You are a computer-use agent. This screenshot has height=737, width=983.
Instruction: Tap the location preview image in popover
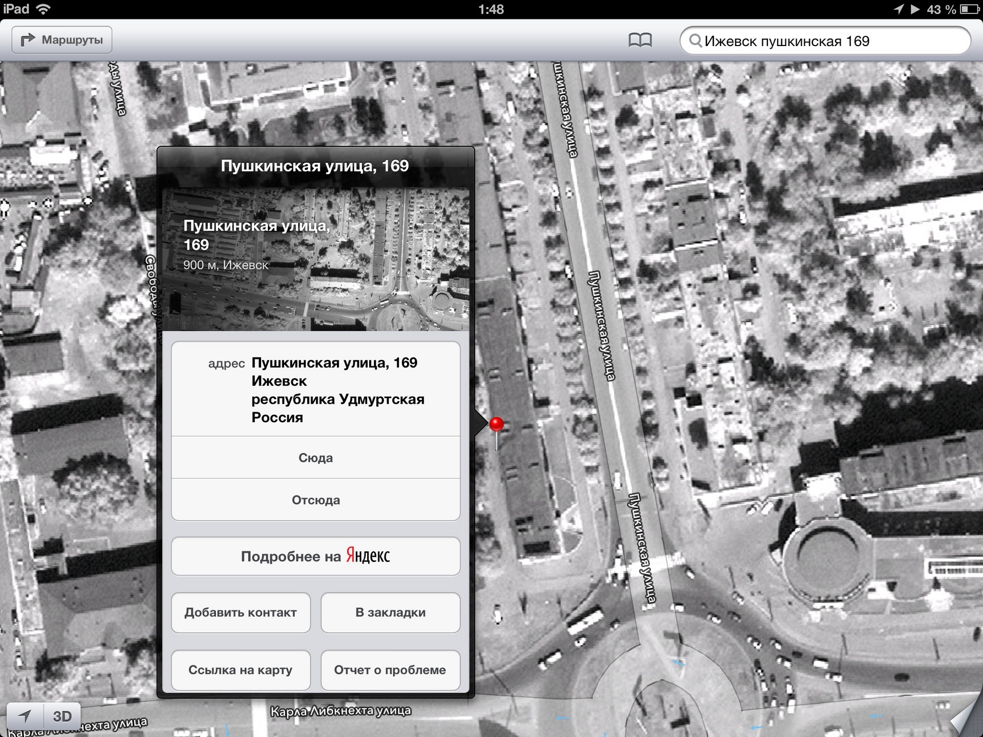pyautogui.click(x=315, y=259)
